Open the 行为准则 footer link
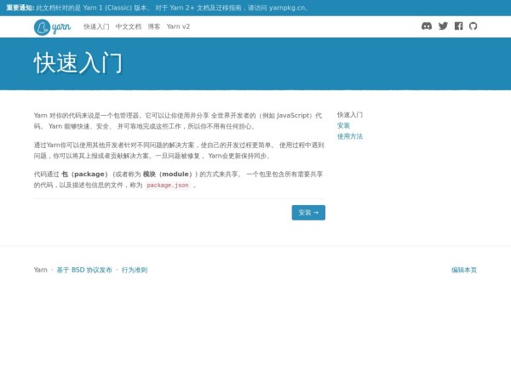 135,270
